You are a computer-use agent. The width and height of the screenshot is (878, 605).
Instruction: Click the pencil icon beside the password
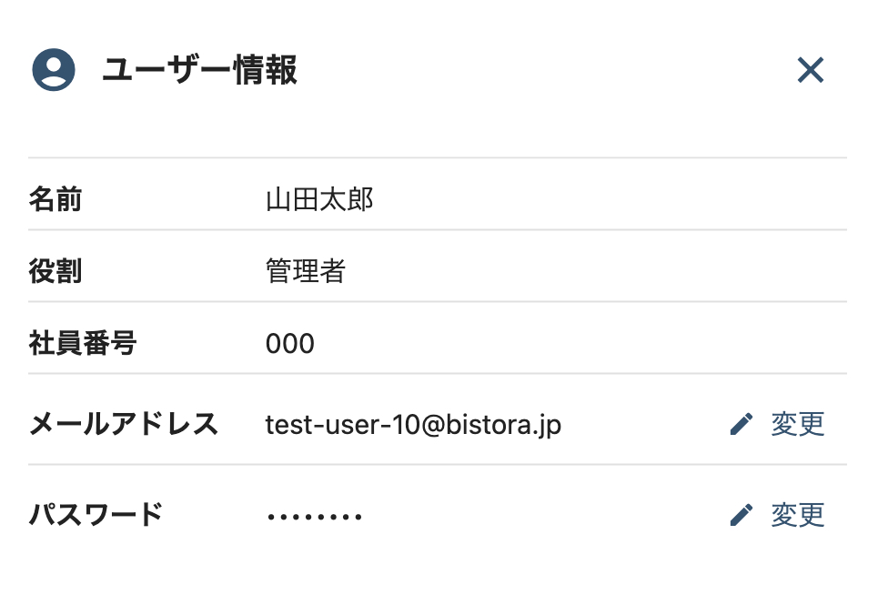pyautogui.click(x=742, y=516)
